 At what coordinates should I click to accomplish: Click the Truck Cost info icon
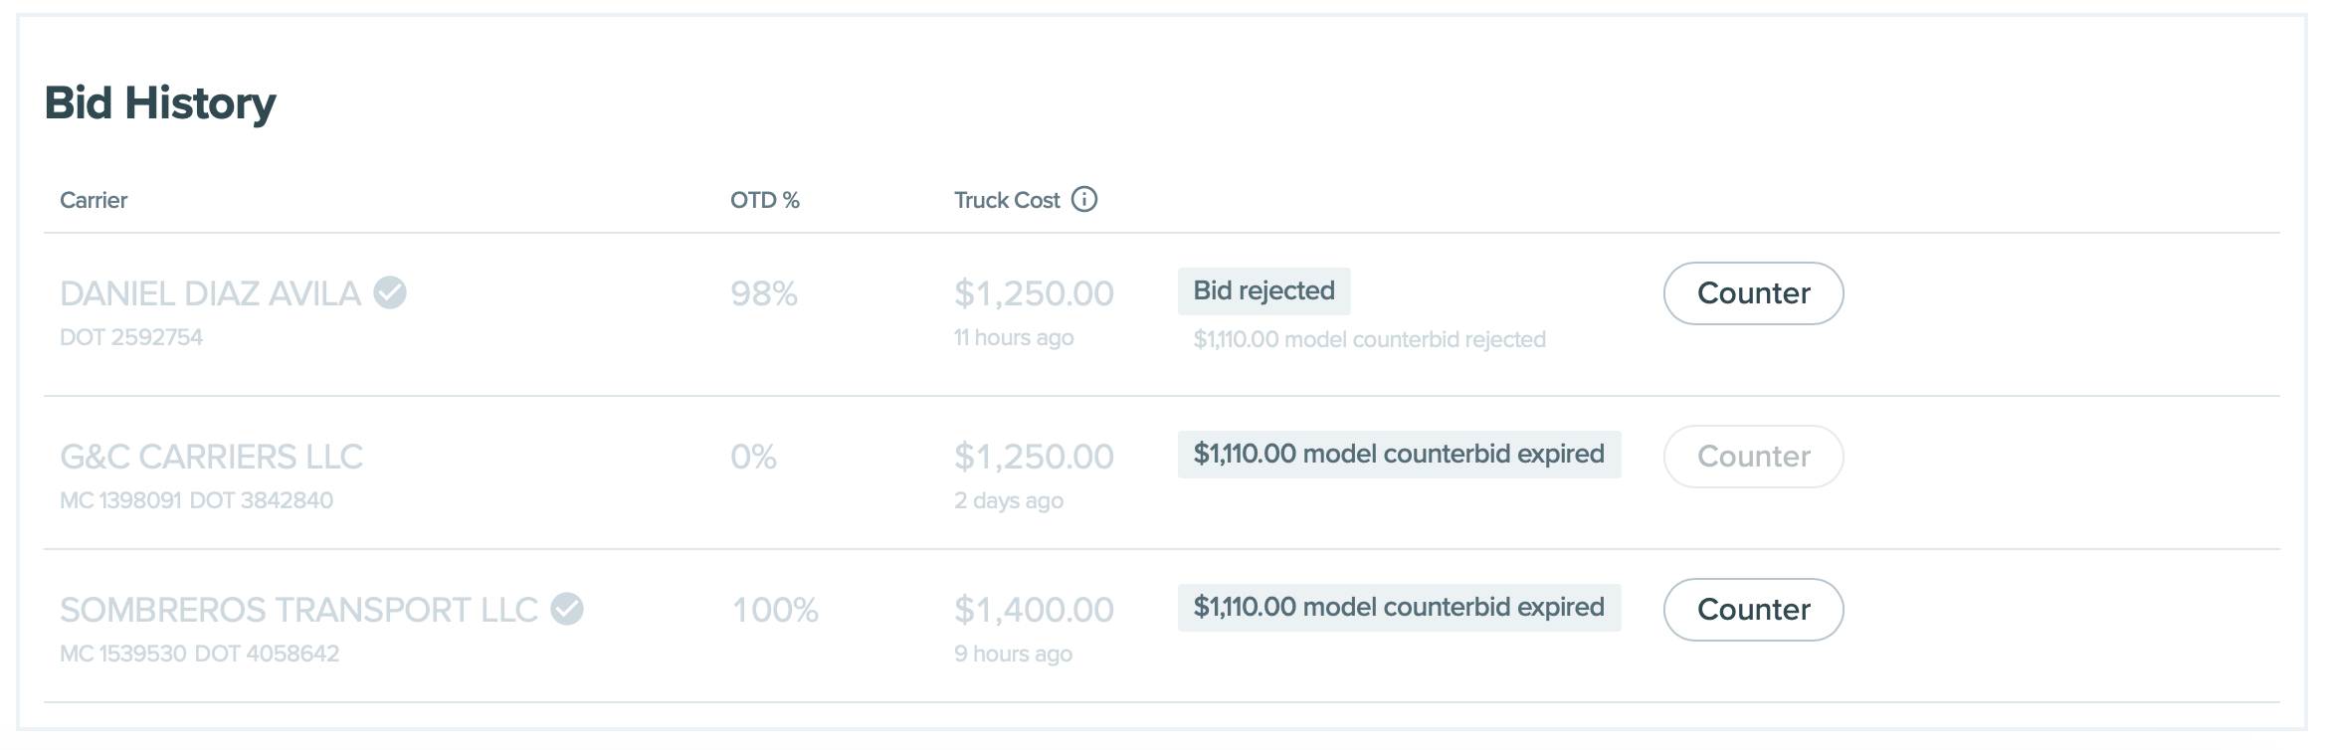(1084, 200)
